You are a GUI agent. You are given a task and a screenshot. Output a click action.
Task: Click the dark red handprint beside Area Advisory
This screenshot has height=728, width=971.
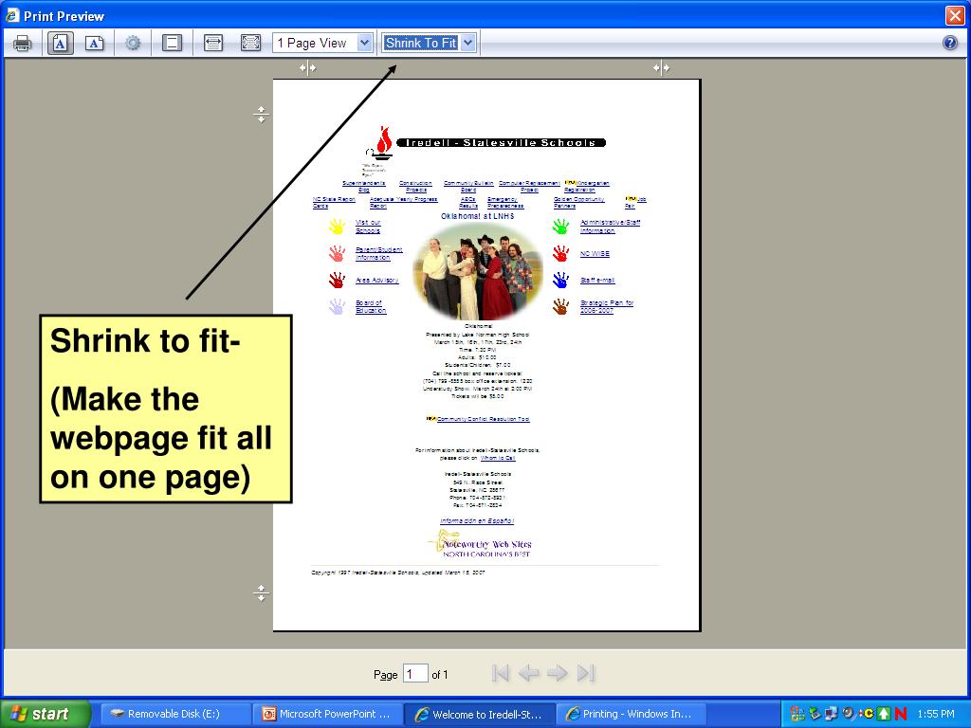coord(337,280)
